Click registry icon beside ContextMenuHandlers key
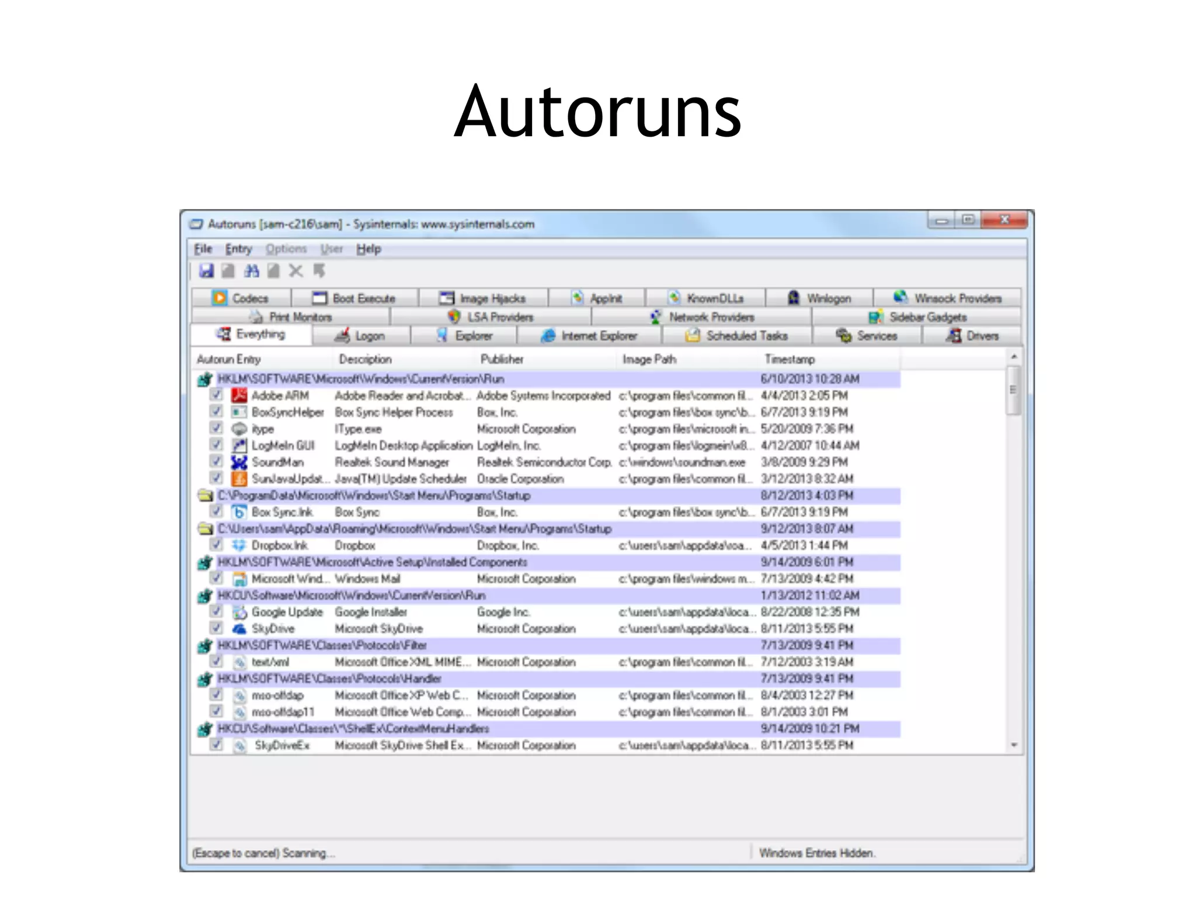The height and width of the screenshot is (897, 1196). click(x=205, y=729)
